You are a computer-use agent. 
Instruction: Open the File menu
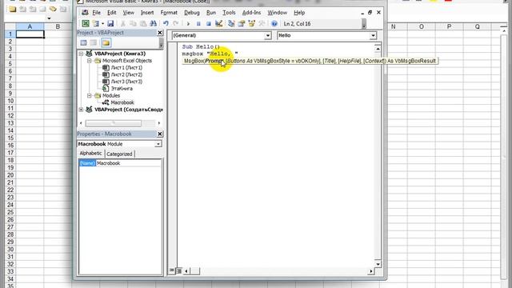(96, 13)
